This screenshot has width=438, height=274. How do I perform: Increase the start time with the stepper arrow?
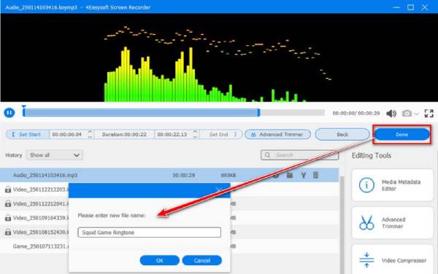[x=90, y=132]
